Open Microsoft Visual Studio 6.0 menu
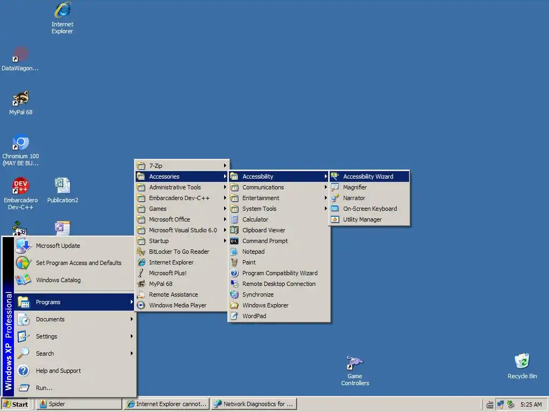 pos(182,230)
